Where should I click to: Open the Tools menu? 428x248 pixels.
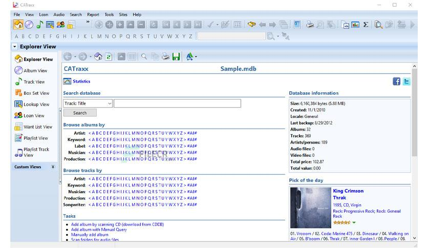click(109, 15)
